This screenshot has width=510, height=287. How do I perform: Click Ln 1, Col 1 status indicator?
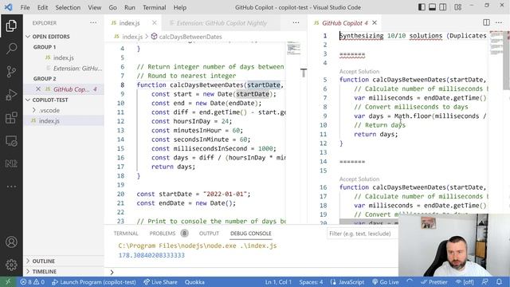[x=278, y=281]
